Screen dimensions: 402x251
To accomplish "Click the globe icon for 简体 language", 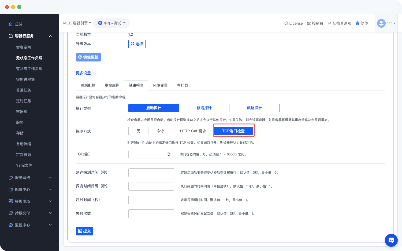I will [357, 23].
